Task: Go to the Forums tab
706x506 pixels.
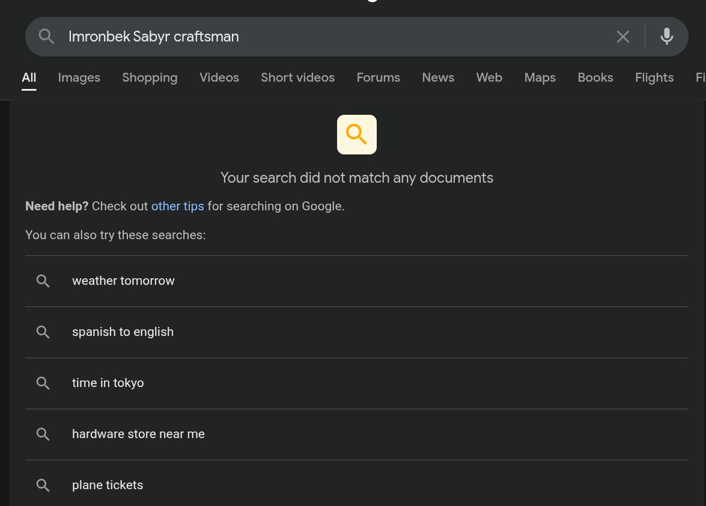Action: (x=378, y=78)
